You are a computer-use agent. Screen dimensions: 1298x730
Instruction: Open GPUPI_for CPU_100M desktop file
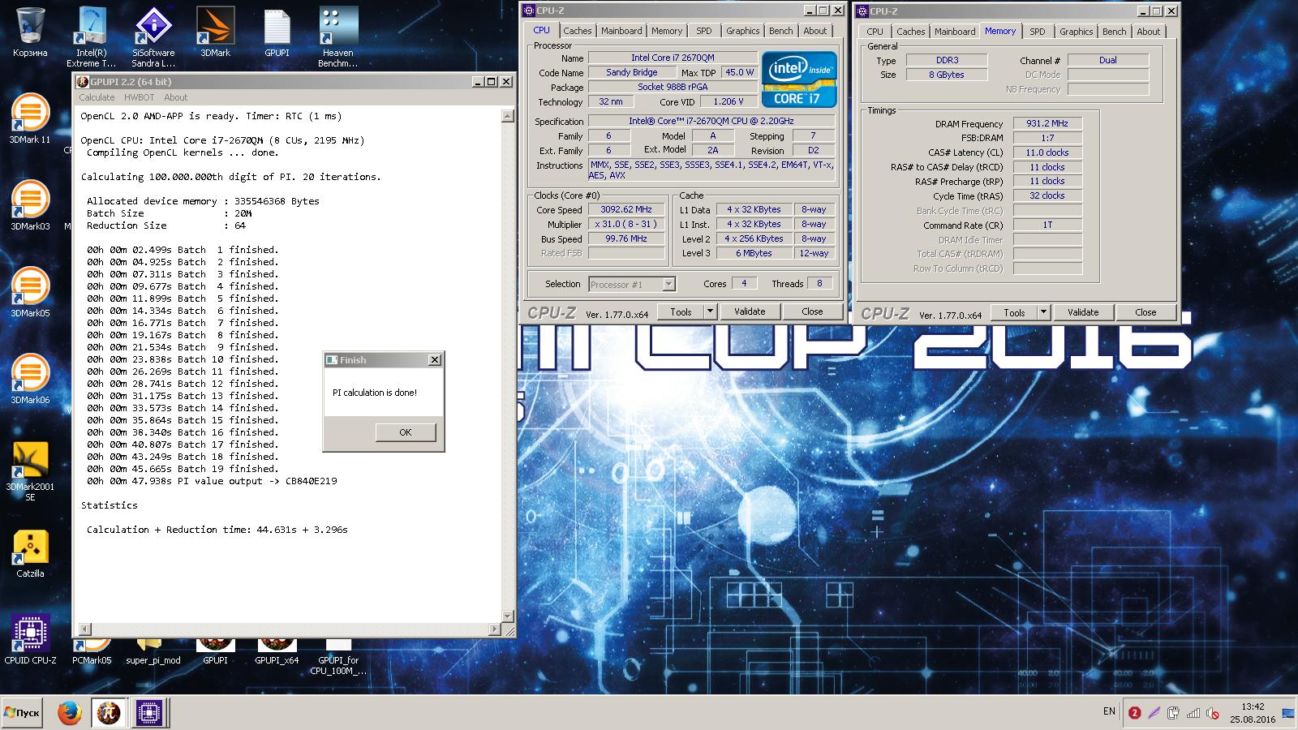338,655
